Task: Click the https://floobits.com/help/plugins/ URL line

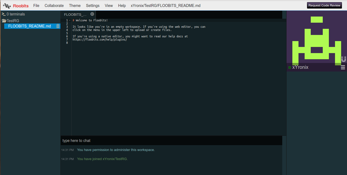Action: tap(100, 39)
